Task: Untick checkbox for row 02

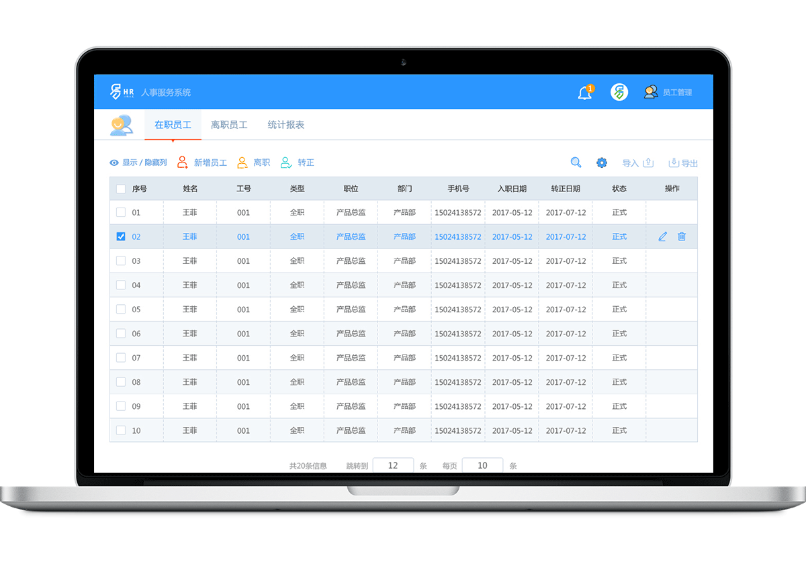Action: (x=121, y=236)
